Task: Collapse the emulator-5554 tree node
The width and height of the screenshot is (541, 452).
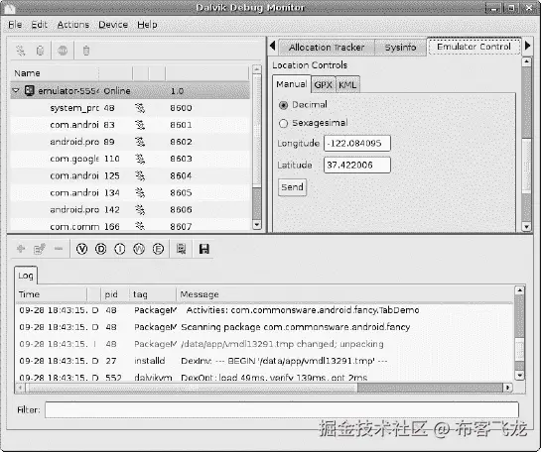Action: tap(16, 91)
